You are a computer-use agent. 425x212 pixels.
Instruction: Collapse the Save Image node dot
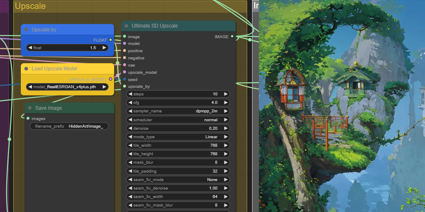point(30,108)
